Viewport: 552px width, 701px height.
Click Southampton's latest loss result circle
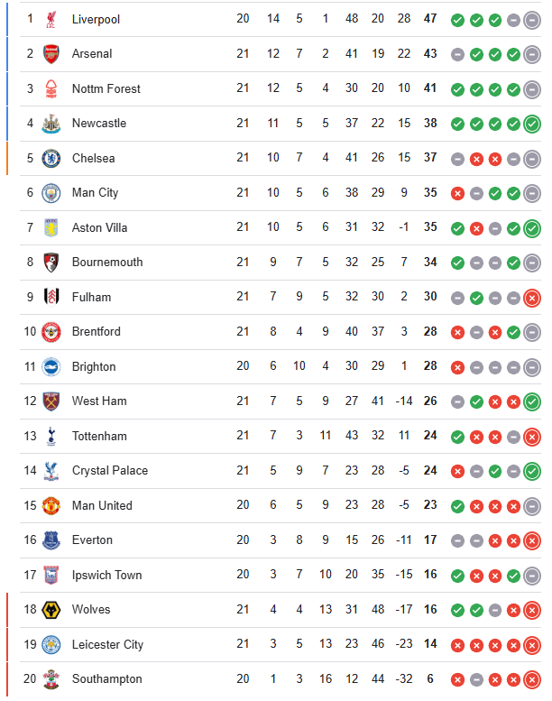tap(532, 679)
